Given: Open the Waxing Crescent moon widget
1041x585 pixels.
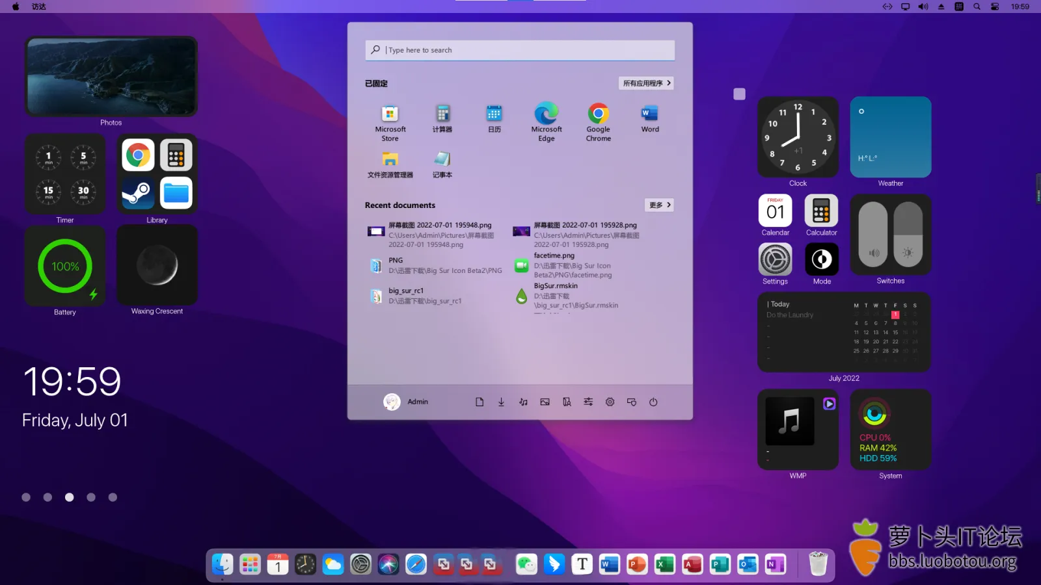Looking at the screenshot, I should [x=157, y=265].
